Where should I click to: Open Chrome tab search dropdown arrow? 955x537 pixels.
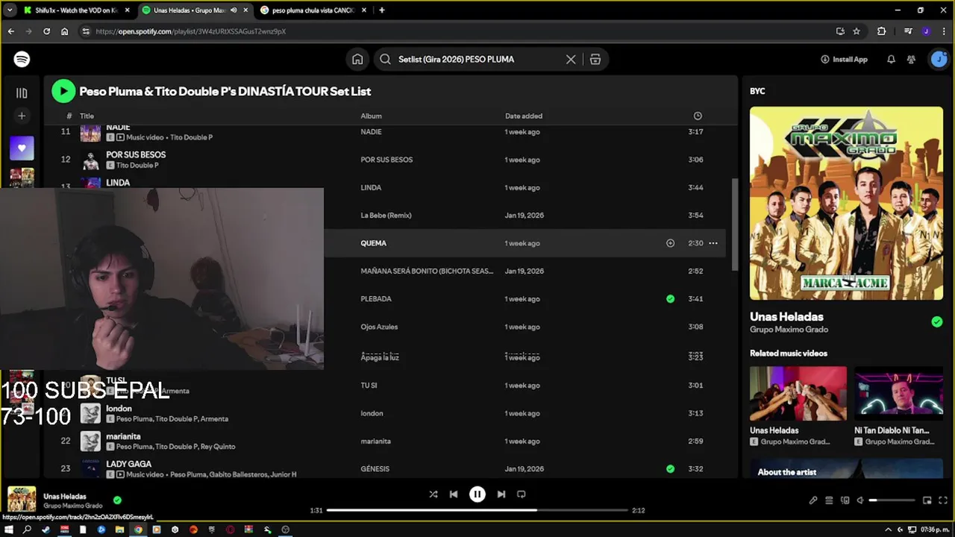(9, 10)
